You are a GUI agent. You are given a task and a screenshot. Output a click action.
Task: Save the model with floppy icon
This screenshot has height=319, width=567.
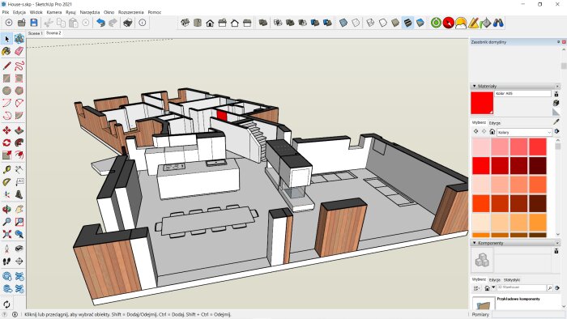click(34, 23)
